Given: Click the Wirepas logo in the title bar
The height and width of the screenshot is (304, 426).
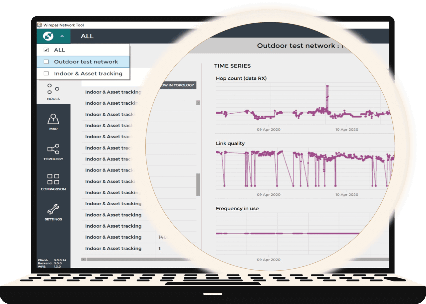Looking at the screenshot, I should click(39, 25).
